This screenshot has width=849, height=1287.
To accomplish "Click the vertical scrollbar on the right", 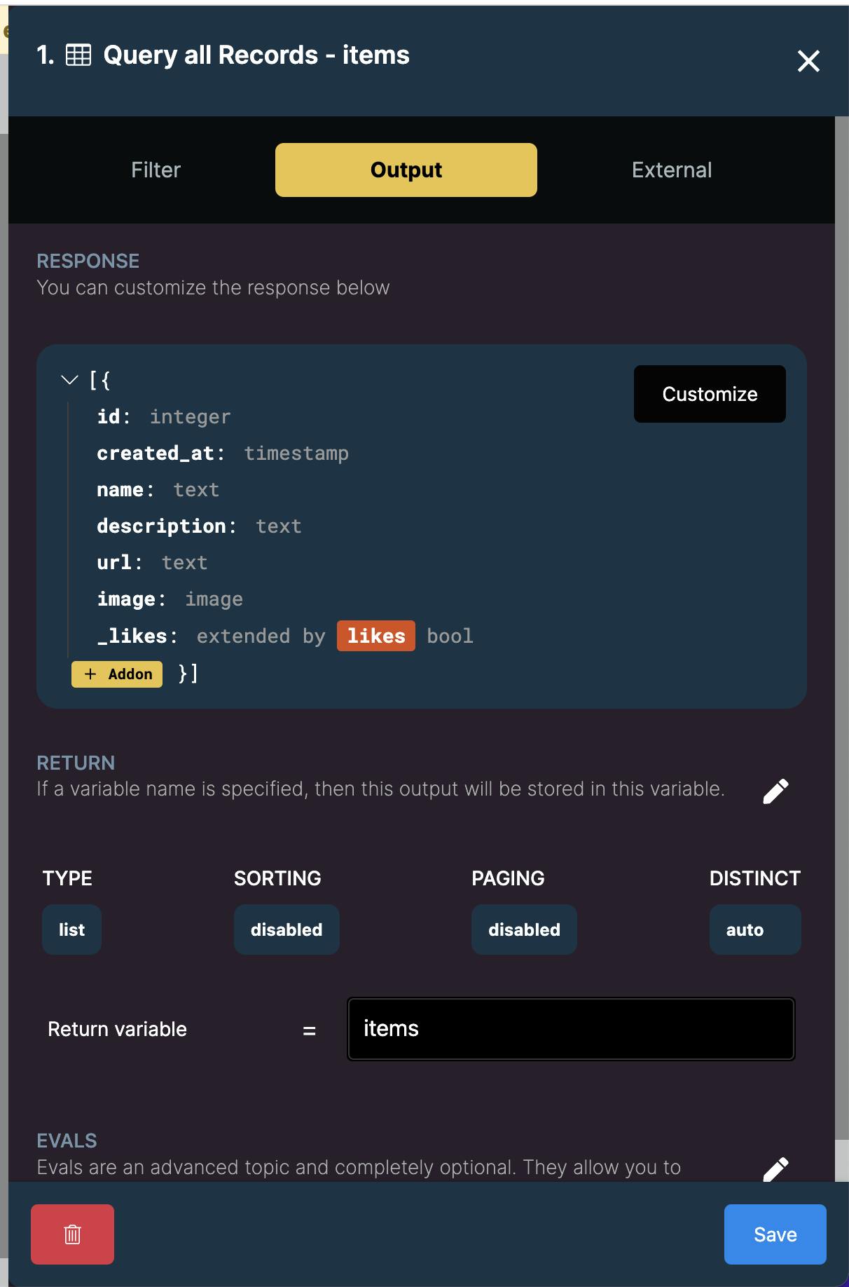I will 841,631.
